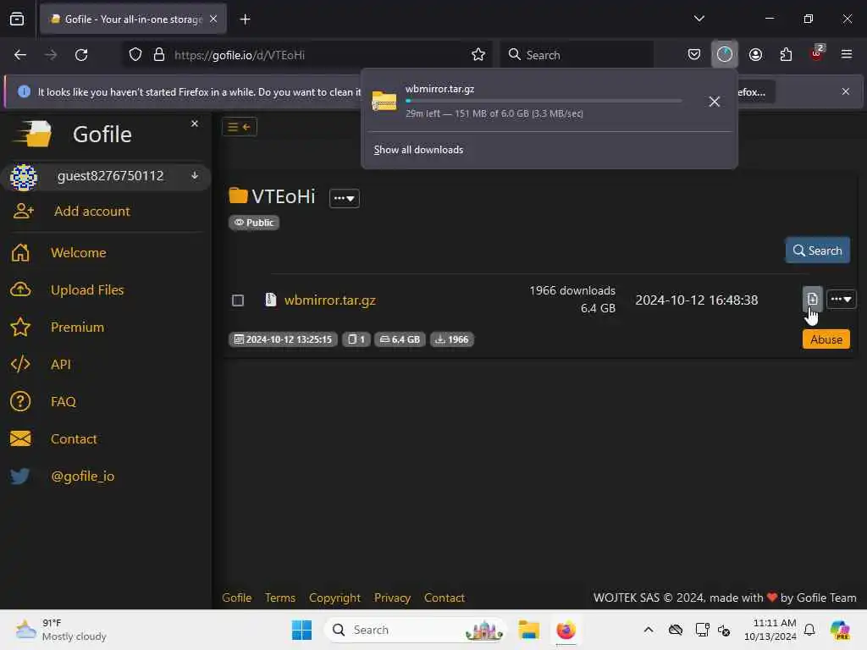Click Contact in the sidebar
This screenshot has height=650, width=867.
[x=74, y=439]
